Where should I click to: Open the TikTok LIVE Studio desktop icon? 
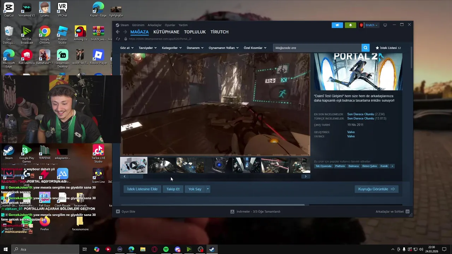point(98,153)
